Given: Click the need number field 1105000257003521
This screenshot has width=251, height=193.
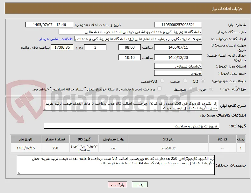Looking at the screenshot, I should [178, 25].
